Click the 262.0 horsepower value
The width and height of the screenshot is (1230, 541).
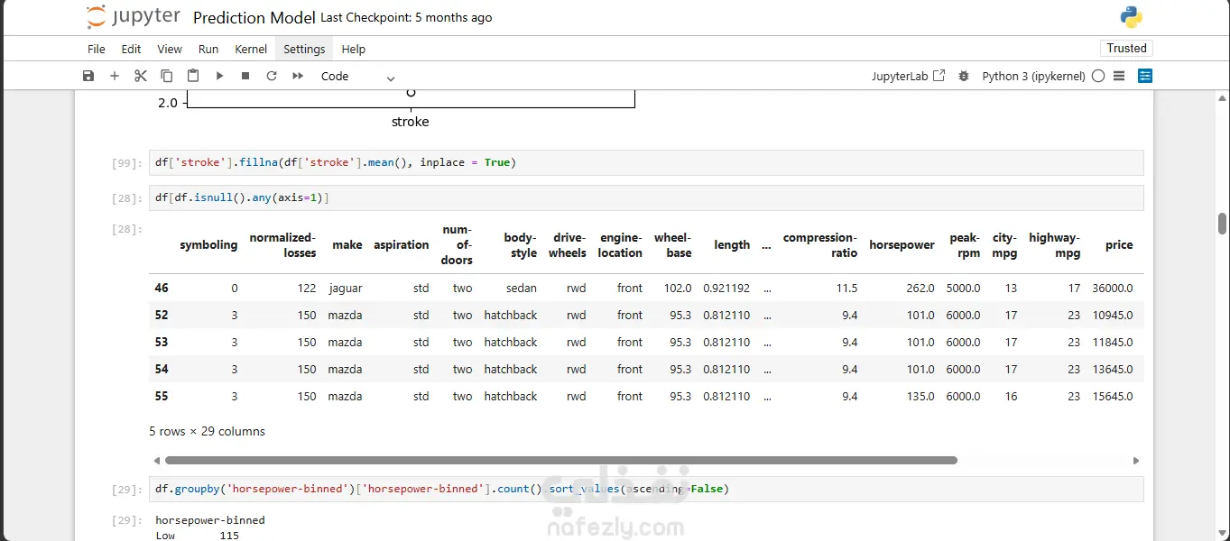(x=920, y=289)
